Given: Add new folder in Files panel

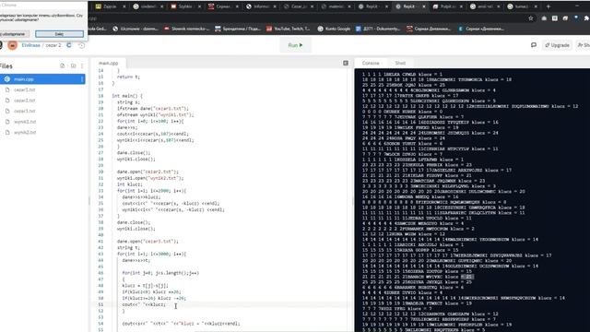Looking at the screenshot, I should pyautogui.click(x=74, y=65).
